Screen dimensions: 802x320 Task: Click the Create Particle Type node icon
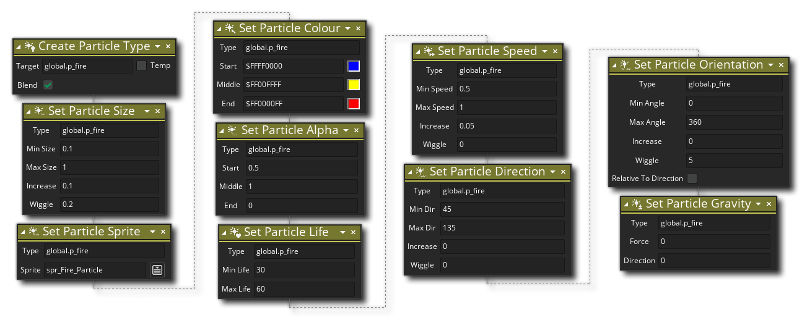coord(30,46)
